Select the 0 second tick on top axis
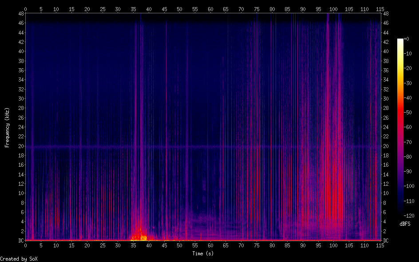The height and width of the screenshot is (262, 419). [x=25, y=8]
